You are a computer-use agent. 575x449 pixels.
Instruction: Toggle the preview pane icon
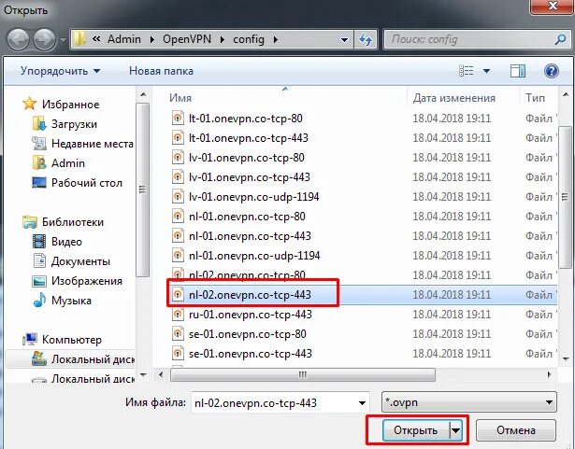(518, 71)
